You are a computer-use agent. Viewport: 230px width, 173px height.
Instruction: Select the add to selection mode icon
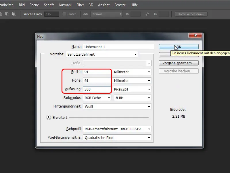[x=2, y=13]
